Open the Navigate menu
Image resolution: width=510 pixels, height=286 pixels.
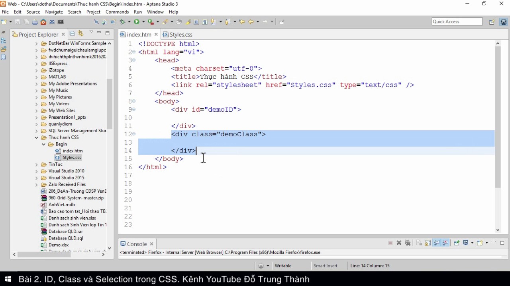point(54,12)
